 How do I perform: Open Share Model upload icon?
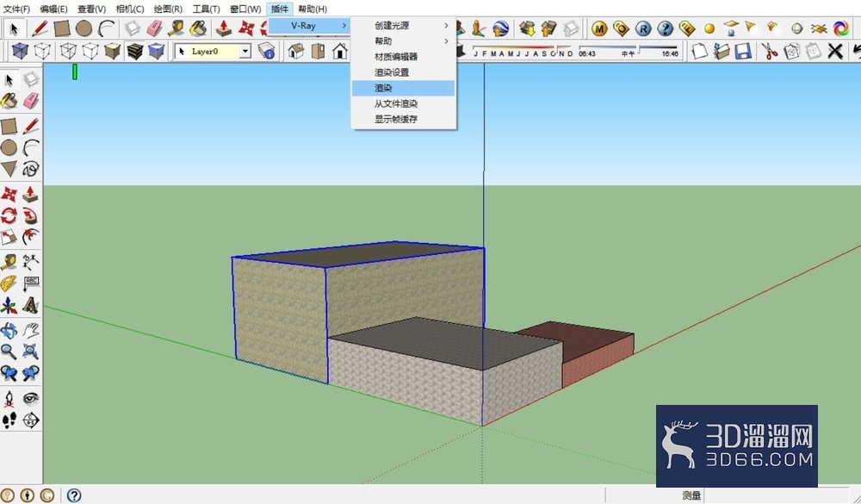point(548,28)
